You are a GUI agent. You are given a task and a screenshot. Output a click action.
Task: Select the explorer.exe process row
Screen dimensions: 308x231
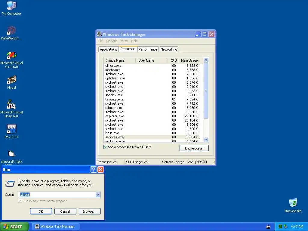pyautogui.click(x=152, y=116)
